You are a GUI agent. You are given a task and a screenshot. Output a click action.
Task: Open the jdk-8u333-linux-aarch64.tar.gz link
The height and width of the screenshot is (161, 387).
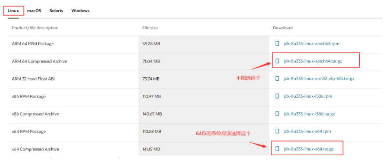313,61
